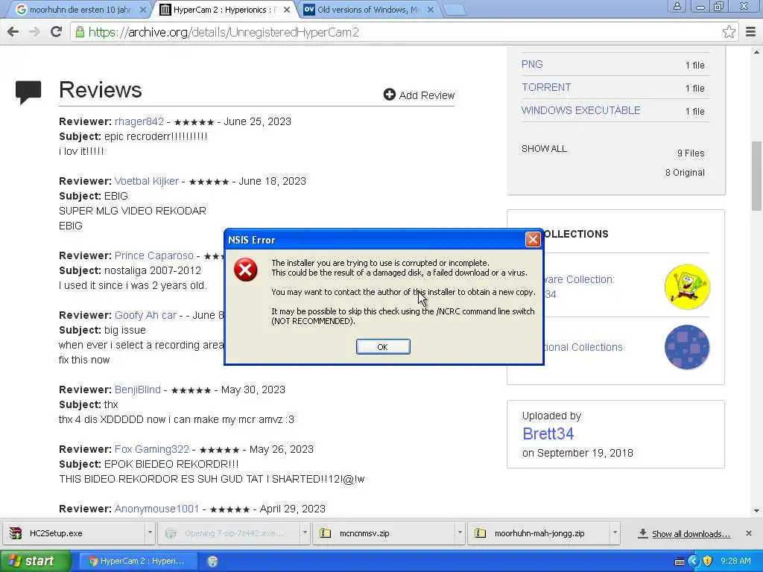
Task: Click the 9 Files text
Action: tap(691, 153)
